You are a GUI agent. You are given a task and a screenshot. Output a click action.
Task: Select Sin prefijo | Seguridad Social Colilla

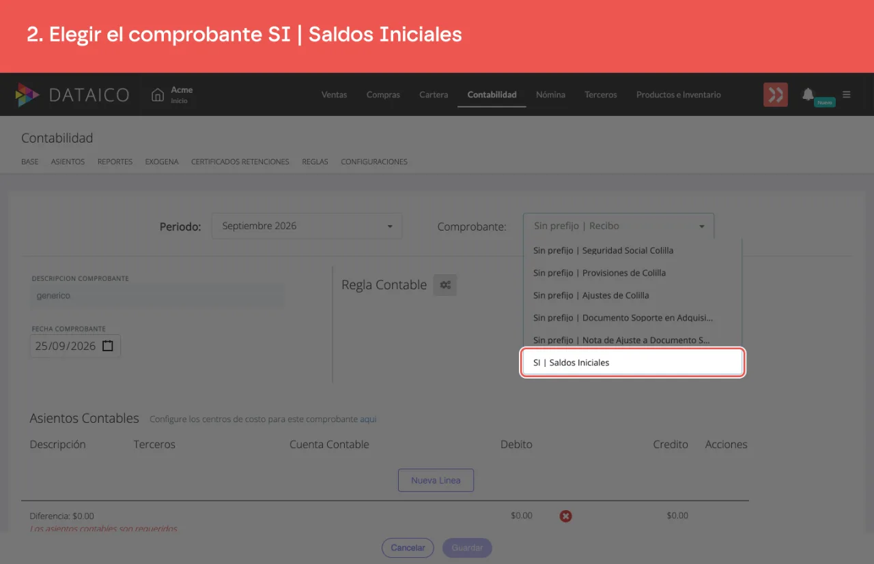632,250
